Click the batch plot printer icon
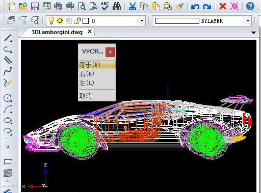 tap(58, 6)
